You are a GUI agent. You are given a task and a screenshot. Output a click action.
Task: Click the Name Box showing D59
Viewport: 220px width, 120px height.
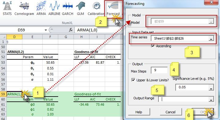pyautogui.click(x=22, y=30)
